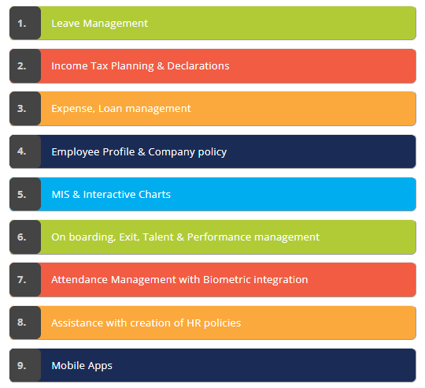This screenshot has height=388, width=425.
Task: Click the number 4 badge
Action: tap(25, 151)
